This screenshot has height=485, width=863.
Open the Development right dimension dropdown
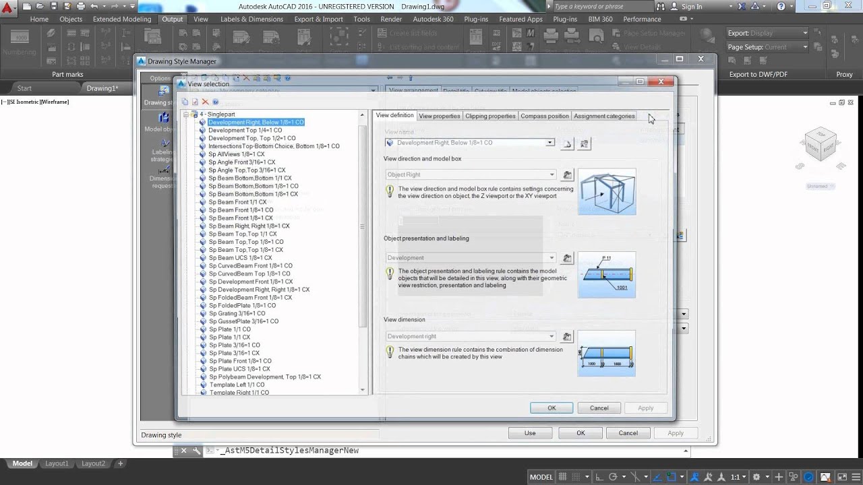(x=552, y=336)
